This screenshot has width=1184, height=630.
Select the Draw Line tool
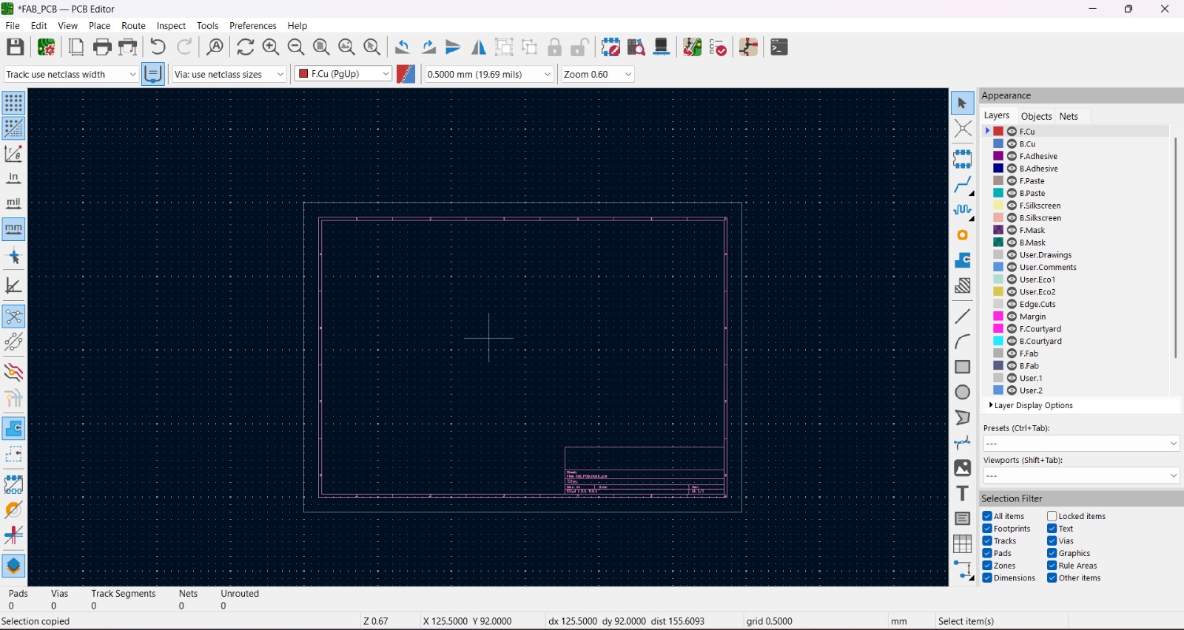(962, 316)
